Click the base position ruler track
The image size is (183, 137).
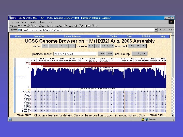point(98,59)
